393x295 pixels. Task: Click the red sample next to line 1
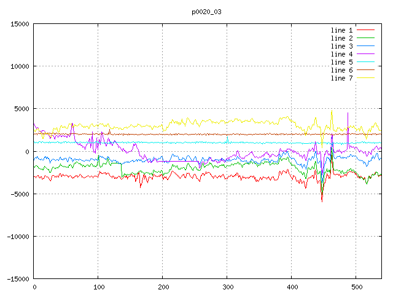[366, 30]
